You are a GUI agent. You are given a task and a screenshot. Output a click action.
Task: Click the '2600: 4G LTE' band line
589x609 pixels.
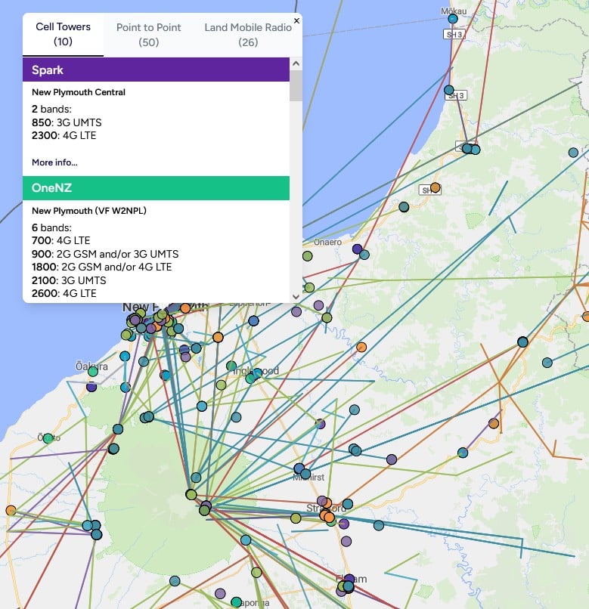click(x=64, y=293)
